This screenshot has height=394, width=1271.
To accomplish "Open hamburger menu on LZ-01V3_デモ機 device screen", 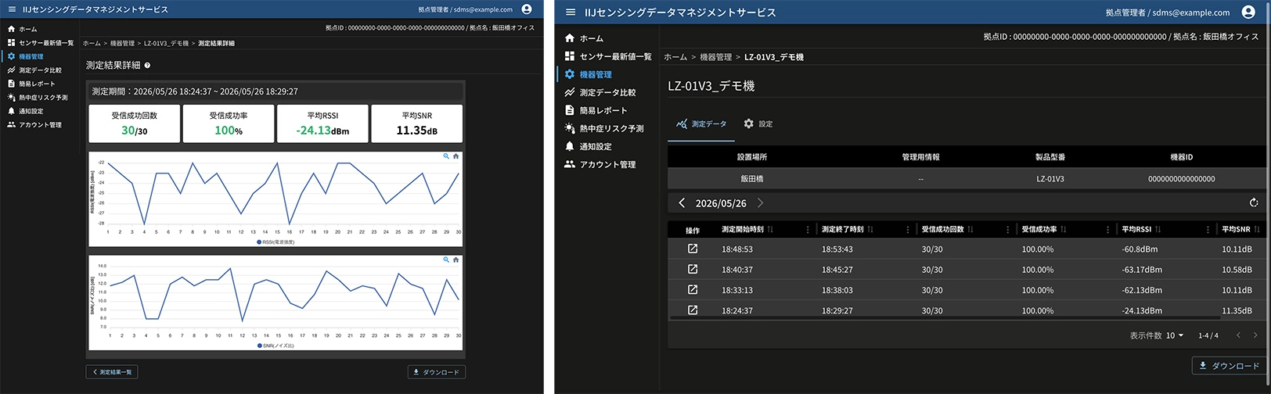I will (571, 13).
